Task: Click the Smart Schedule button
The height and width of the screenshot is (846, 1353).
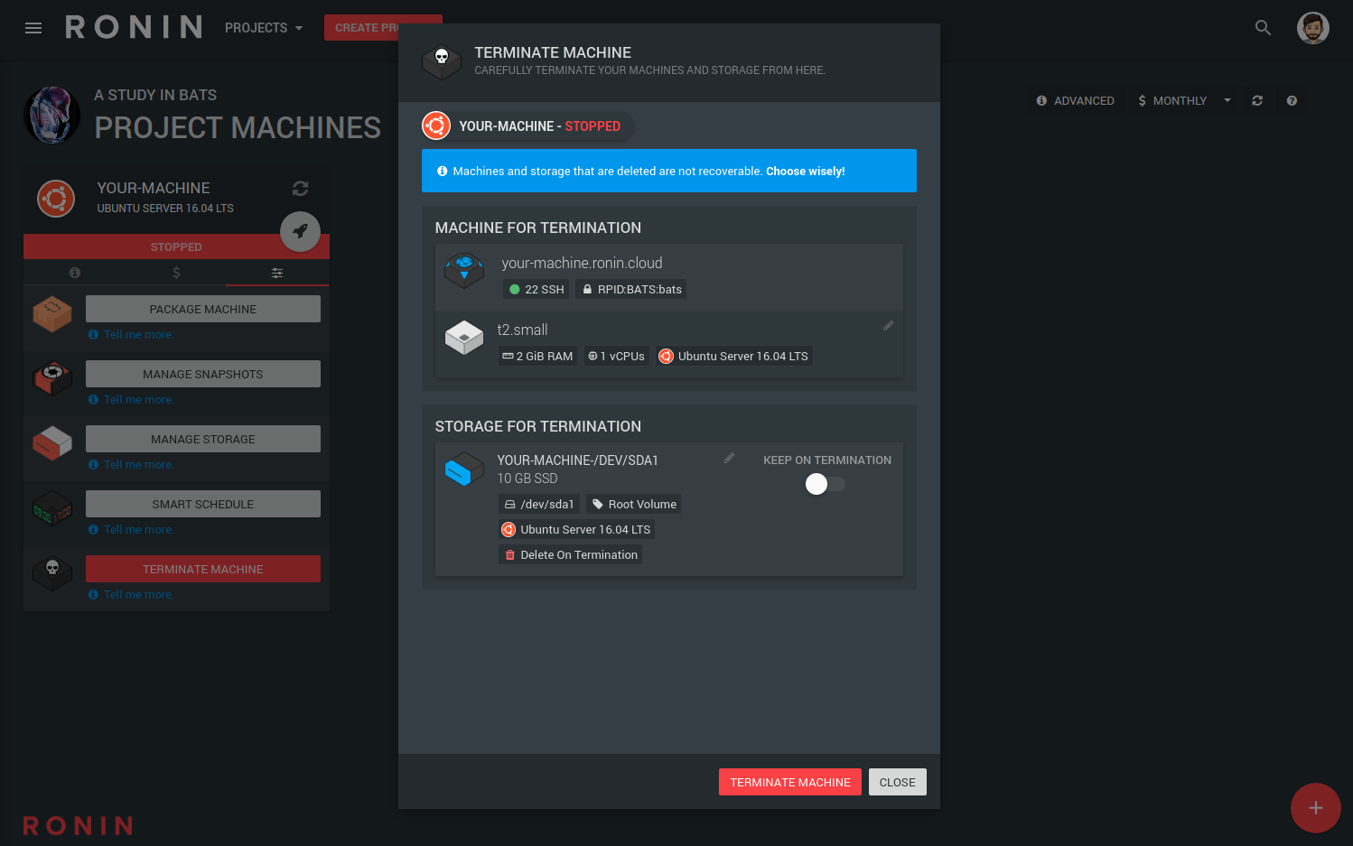Action: pos(203,504)
